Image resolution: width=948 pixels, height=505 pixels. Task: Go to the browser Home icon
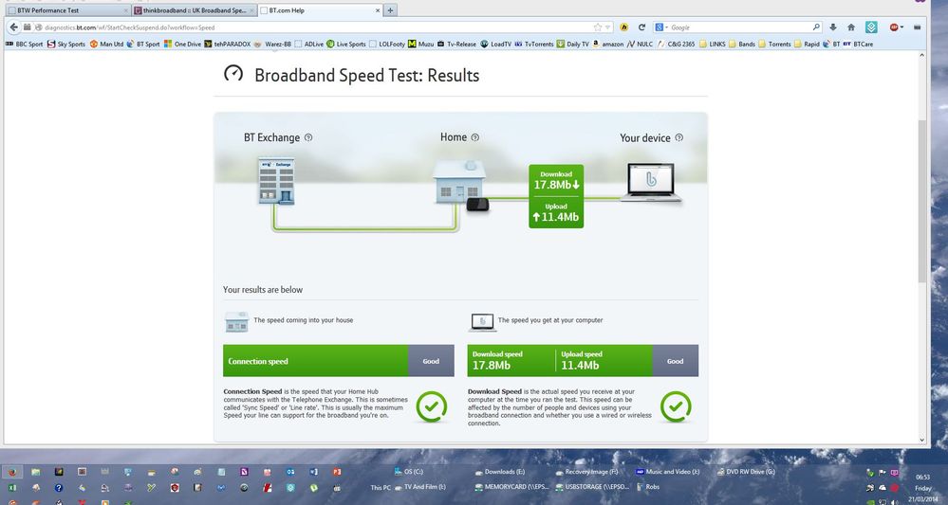tap(851, 27)
